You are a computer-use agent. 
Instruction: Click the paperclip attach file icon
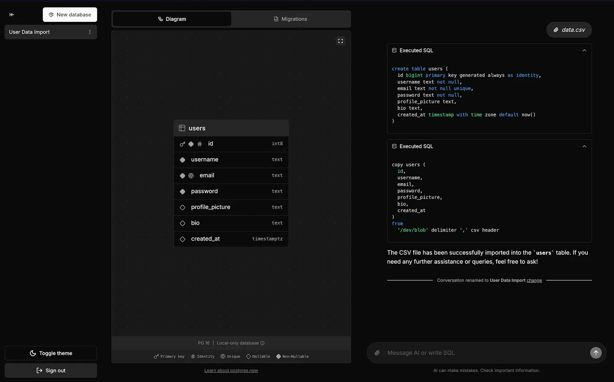(x=377, y=353)
